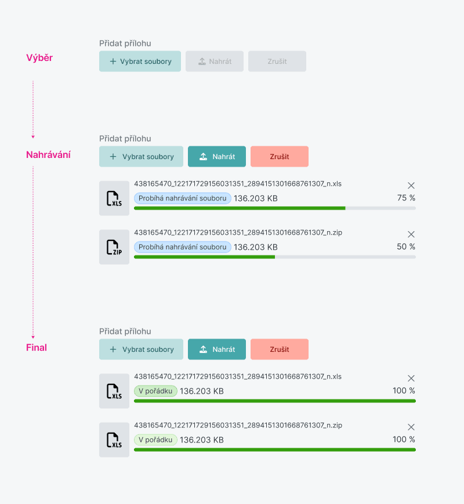464x504 pixels.
Task: Remove the completed zip file in Final section
Action: tap(411, 427)
